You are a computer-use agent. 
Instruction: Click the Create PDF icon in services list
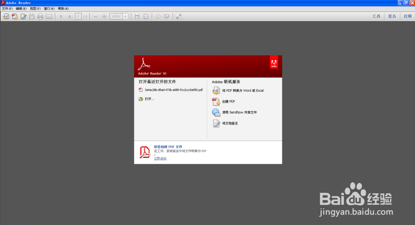[x=216, y=102]
